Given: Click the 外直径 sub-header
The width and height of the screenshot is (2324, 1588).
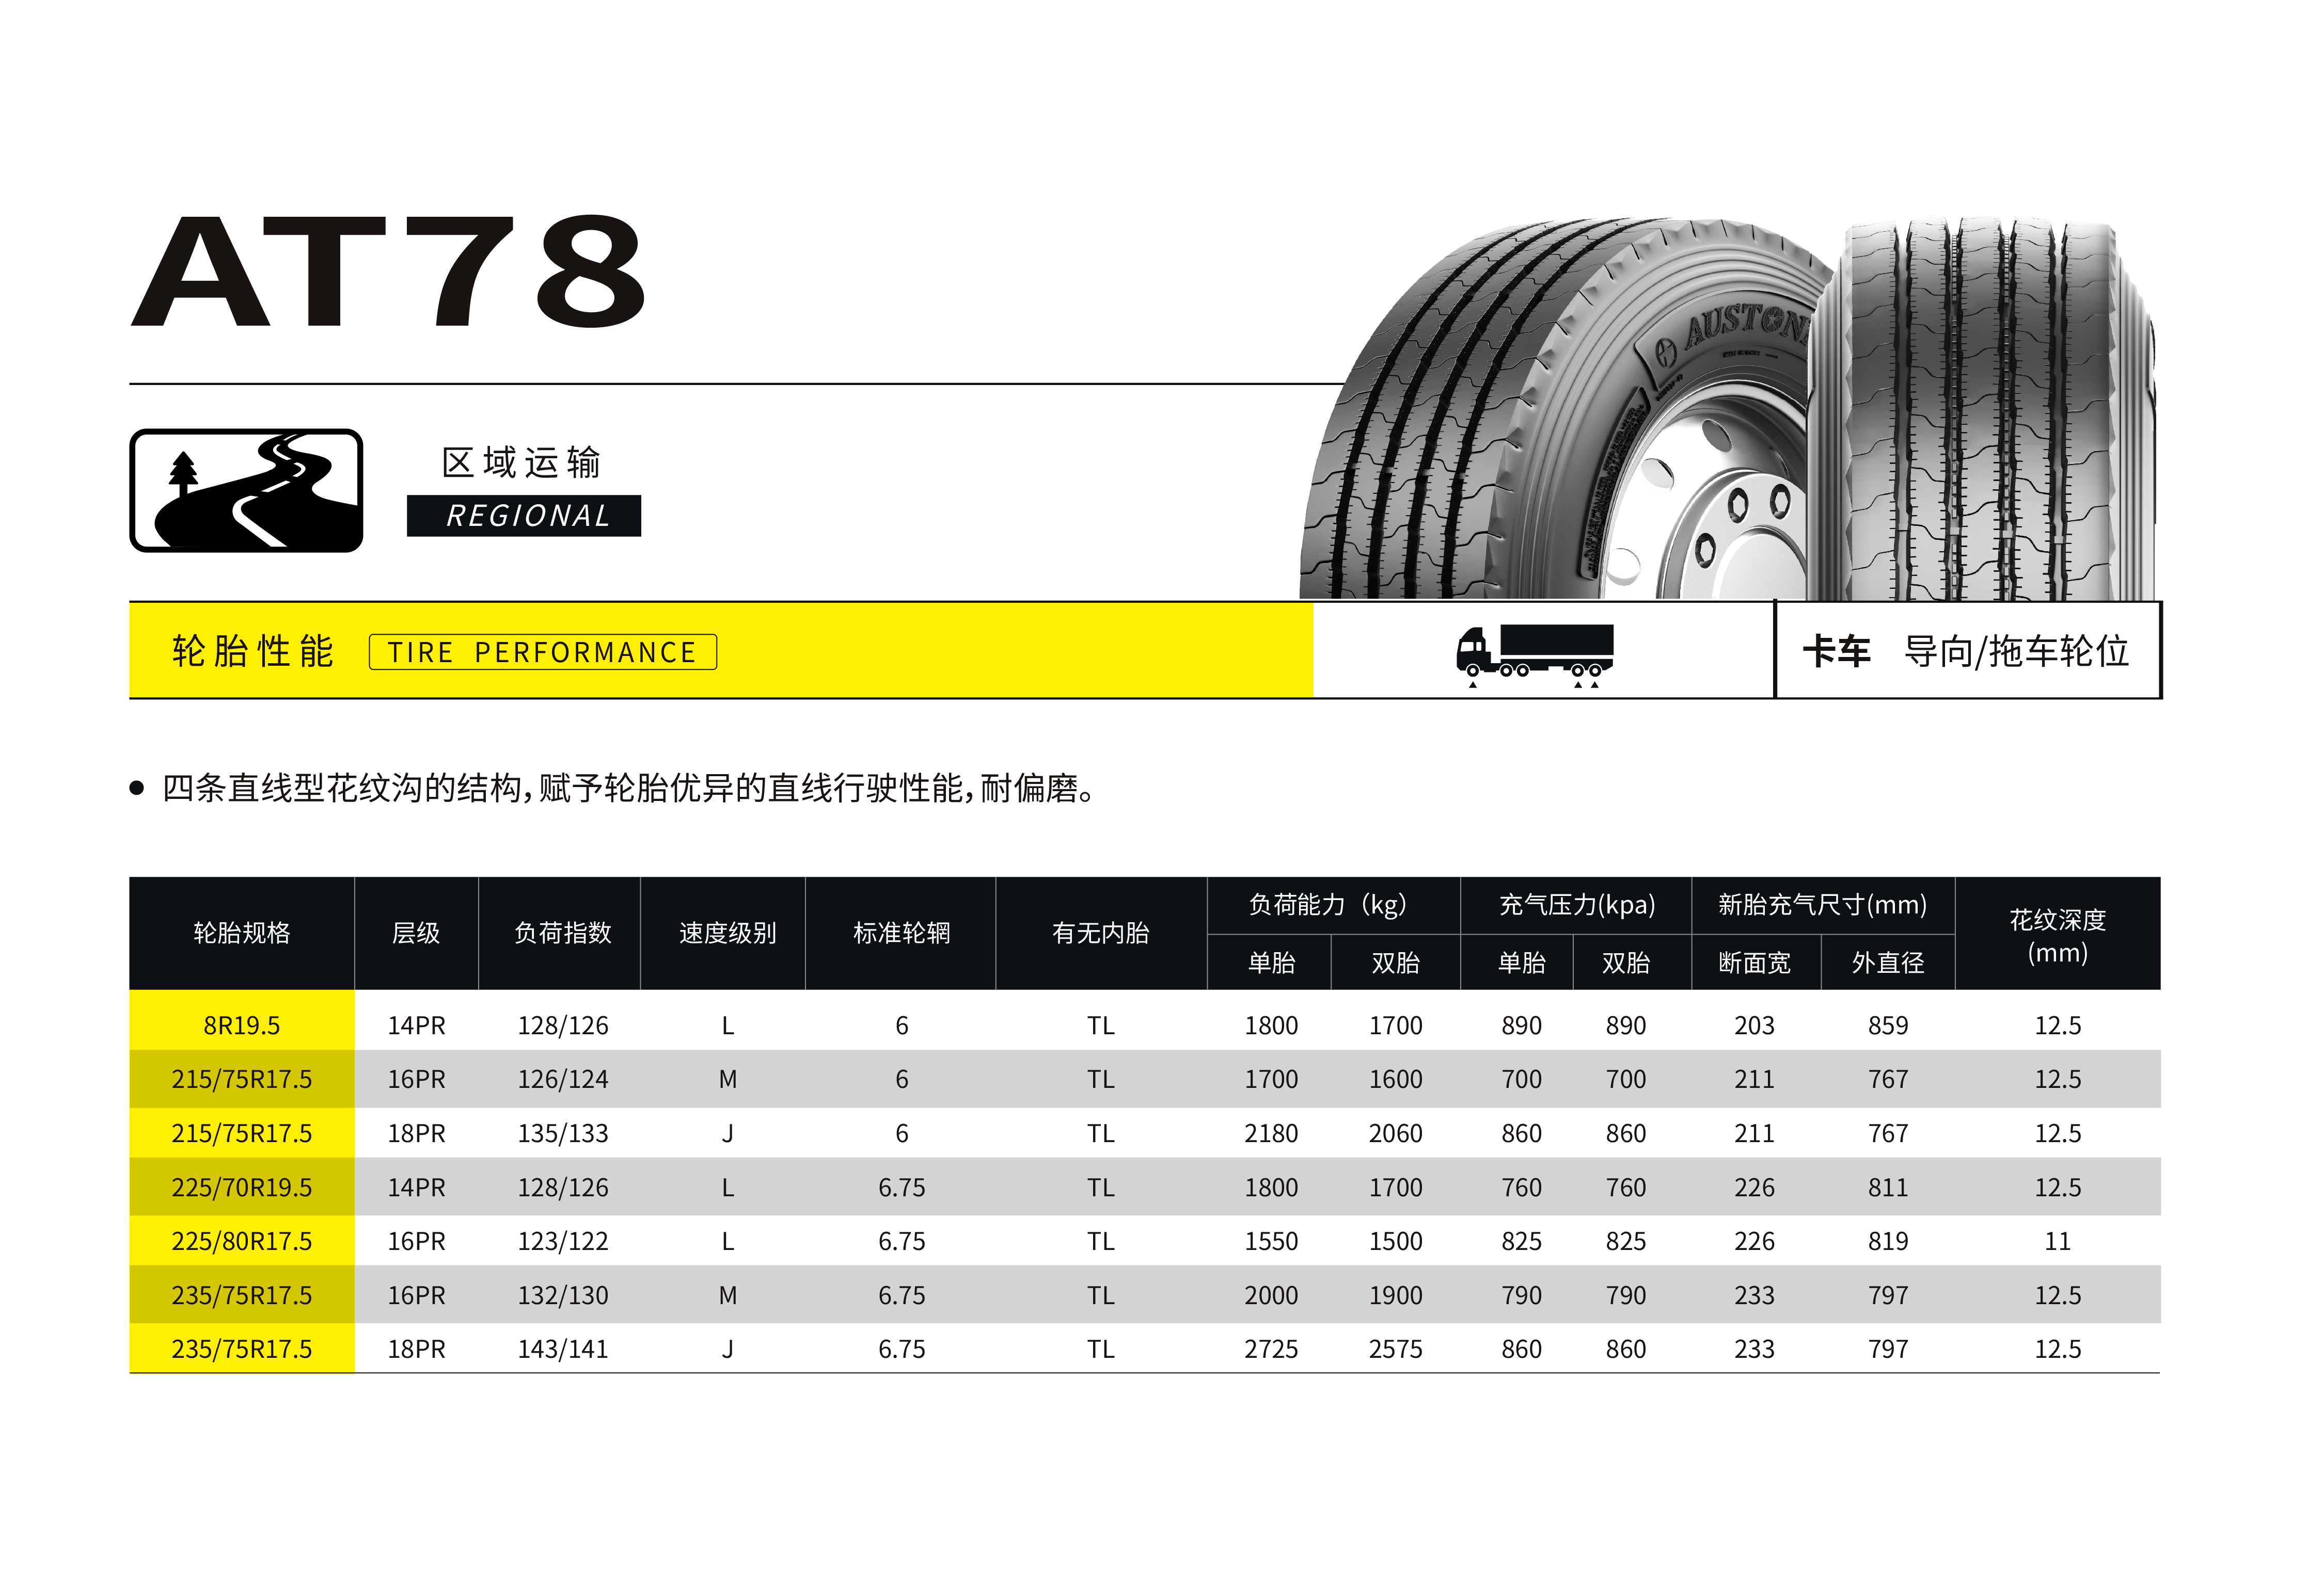Looking at the screenshot, I should (x=1887, y=964).
